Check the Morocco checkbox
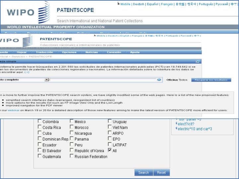239x179 pixels. pyautogui.click(x=72, y=127)
